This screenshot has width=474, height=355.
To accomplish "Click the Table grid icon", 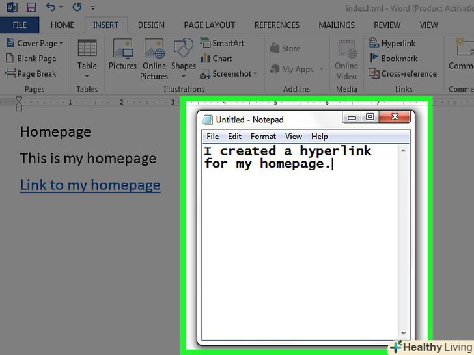I will (87, 47).
